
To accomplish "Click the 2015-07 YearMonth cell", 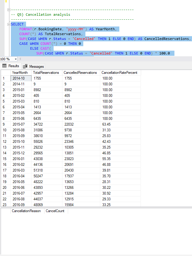I will tap(21, 124).
